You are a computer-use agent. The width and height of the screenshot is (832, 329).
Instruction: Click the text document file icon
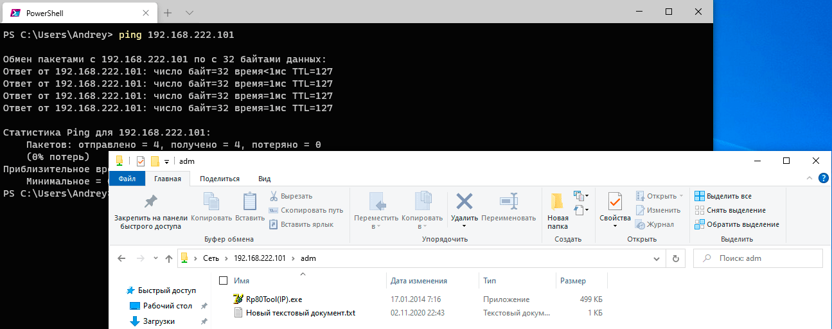tap(240, 313)
